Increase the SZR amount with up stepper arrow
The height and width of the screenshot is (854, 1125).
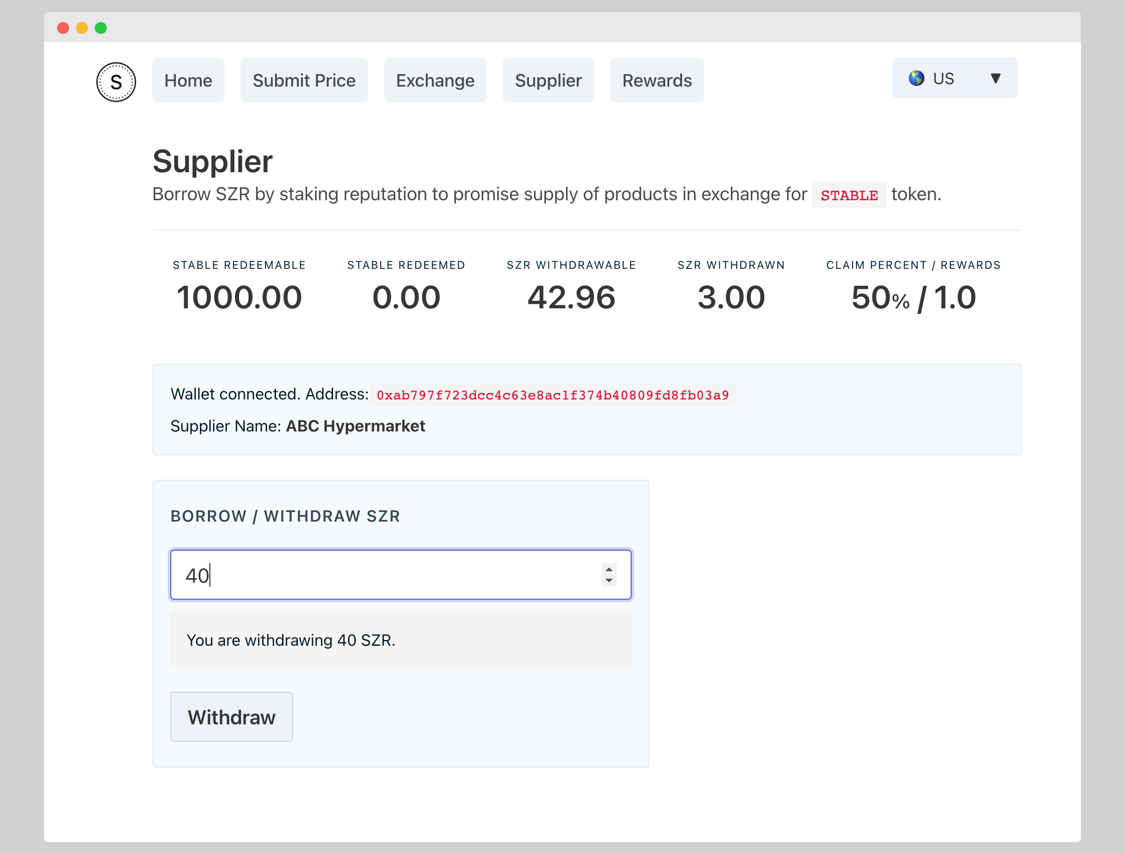coord(609,569)
